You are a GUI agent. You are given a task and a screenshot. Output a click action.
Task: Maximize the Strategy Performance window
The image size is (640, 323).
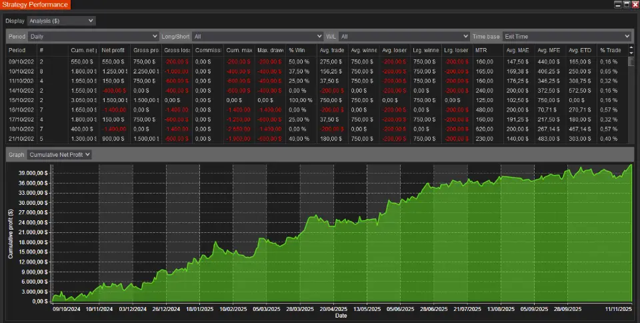point(626,4)
